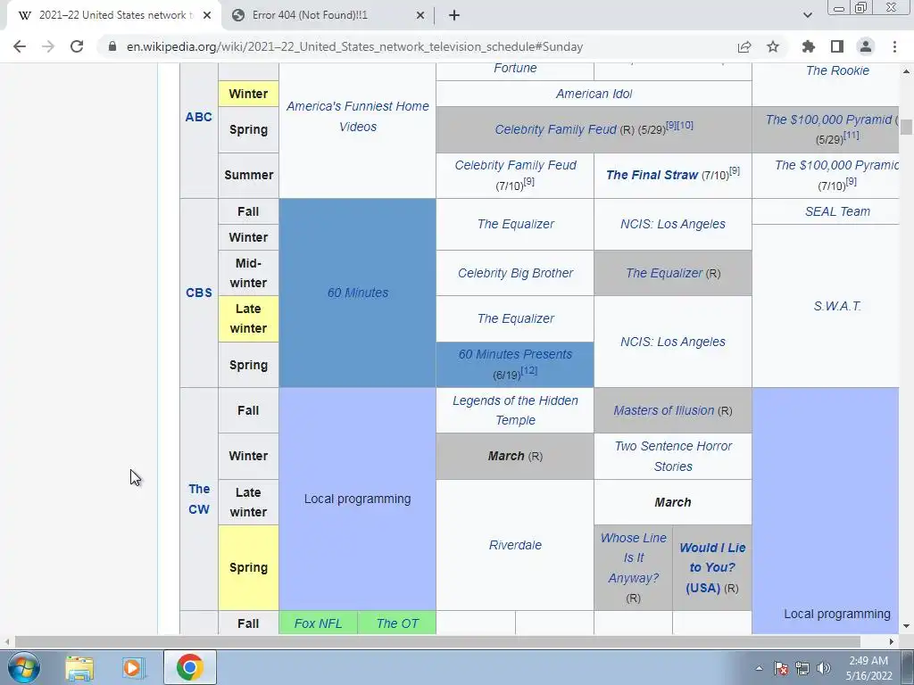Open the Extensions puzzle icon
The image size is (914, 685).
[809, 46]
